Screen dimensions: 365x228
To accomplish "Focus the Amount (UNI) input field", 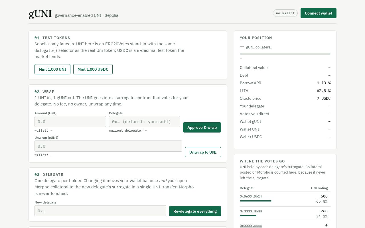I will tap(70, 122).
